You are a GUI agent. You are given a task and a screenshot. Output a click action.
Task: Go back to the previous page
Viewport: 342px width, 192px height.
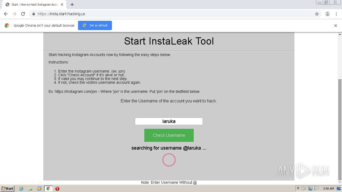pyautogui.click(x=6, y=14)
